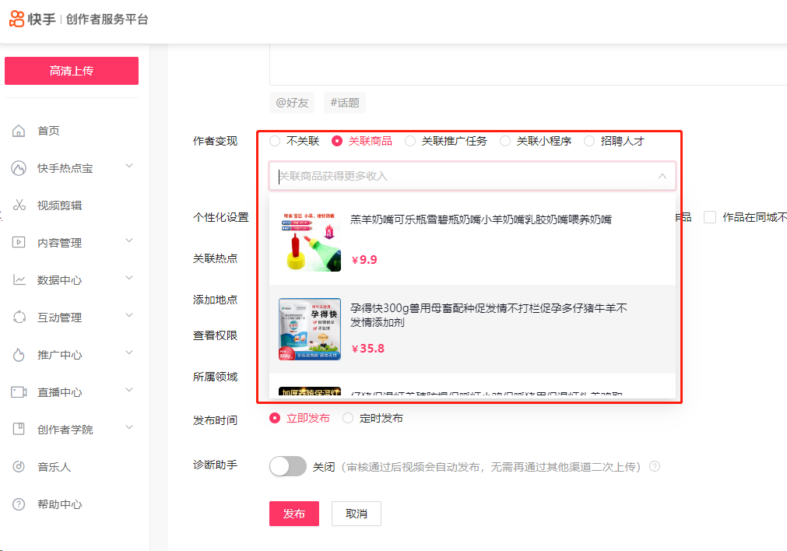Click the 视频剪辑 scissors icon
787x551 pixels.
coord(19,205)
